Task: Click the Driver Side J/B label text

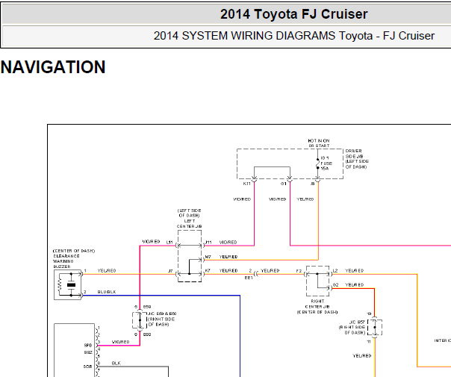Action: [357, 159]
